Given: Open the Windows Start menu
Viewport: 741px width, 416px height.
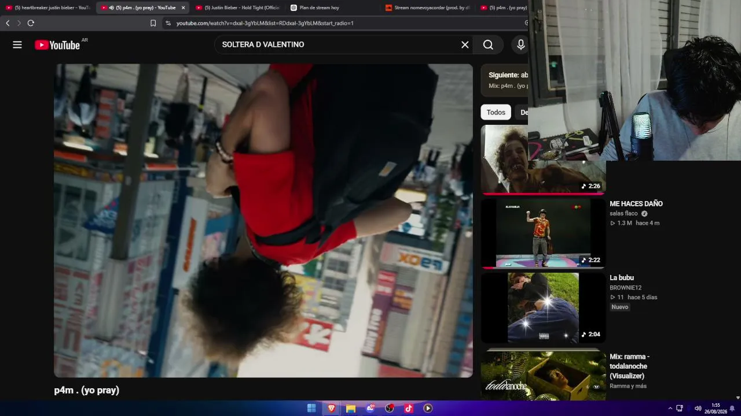Looking at the screenshot, I should click(x=311, y=408).
